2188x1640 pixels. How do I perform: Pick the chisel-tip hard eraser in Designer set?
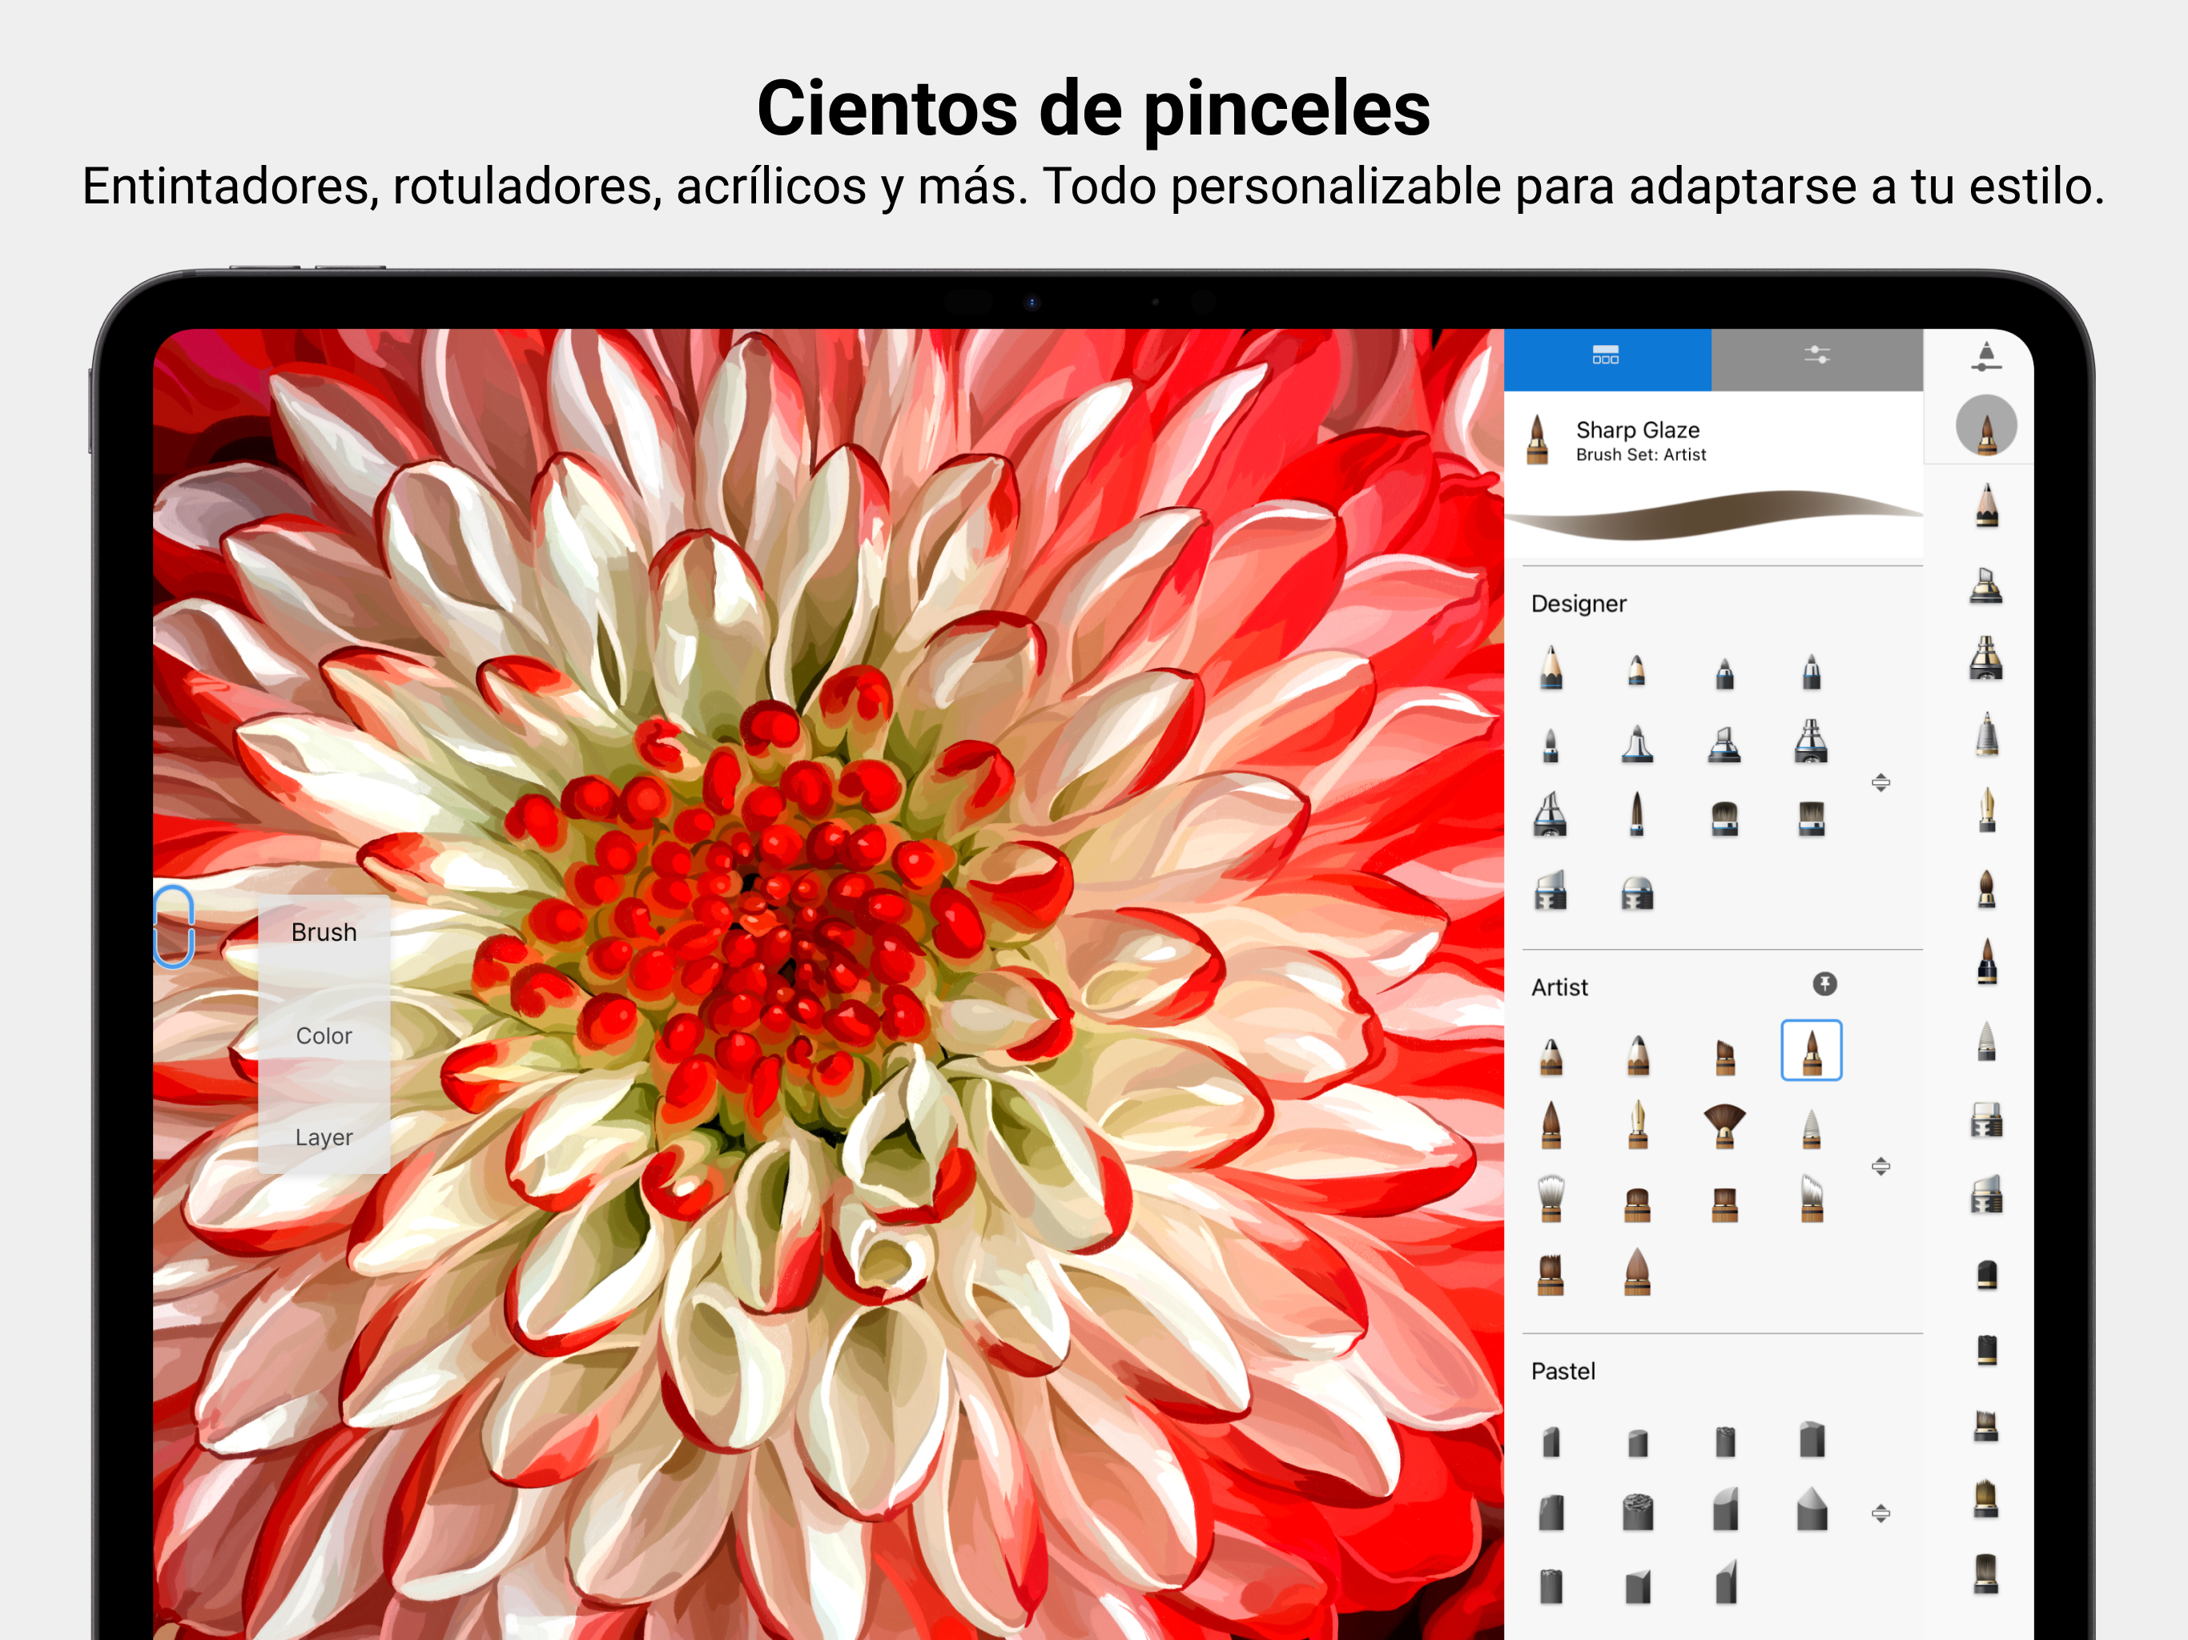tap(1551, 890)
